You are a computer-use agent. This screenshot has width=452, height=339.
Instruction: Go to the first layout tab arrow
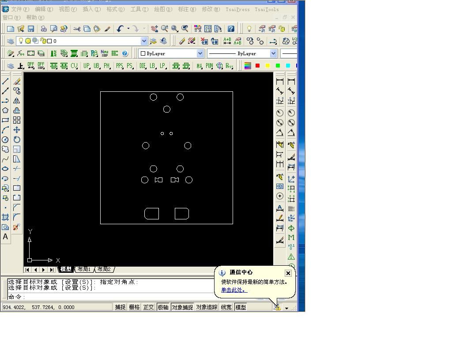coord(27,270)
